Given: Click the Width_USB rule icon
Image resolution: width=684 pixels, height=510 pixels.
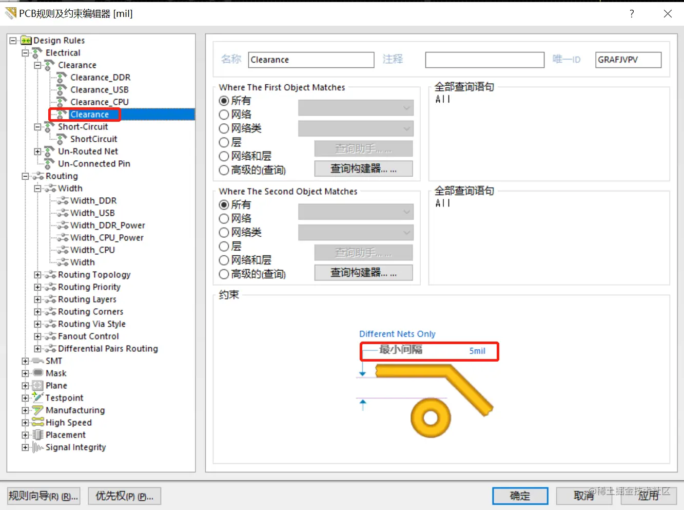Looking at the screenshot, I should (63, 213).
